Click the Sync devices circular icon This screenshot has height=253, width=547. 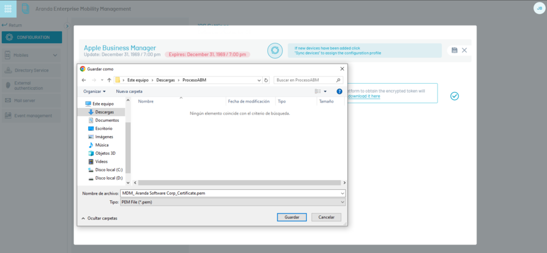click(x=275, y=50)
